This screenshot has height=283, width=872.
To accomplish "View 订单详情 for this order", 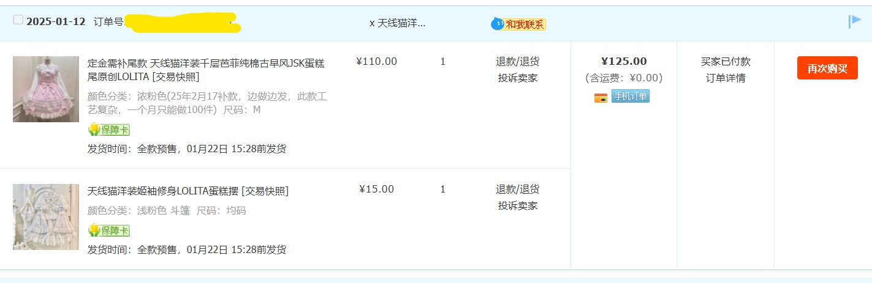I will coord(726,78).
